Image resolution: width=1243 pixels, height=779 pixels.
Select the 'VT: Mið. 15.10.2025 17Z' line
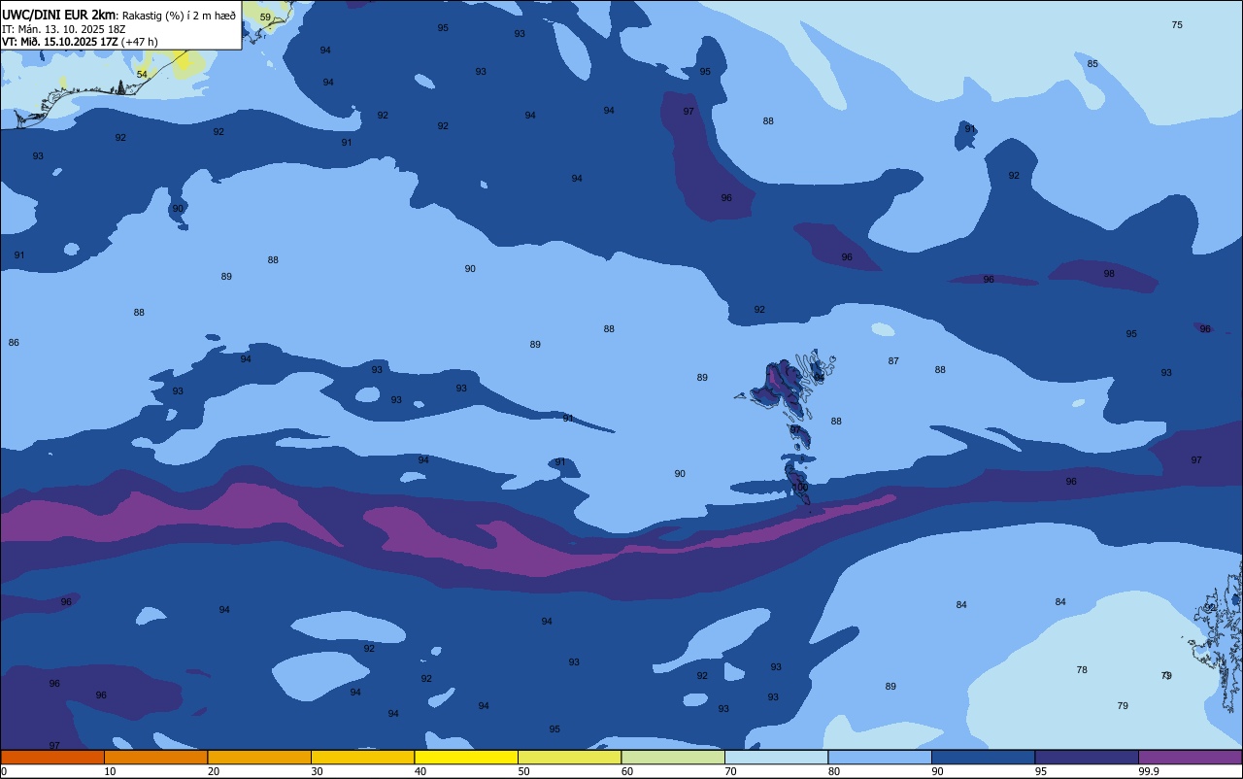(60, 42)
